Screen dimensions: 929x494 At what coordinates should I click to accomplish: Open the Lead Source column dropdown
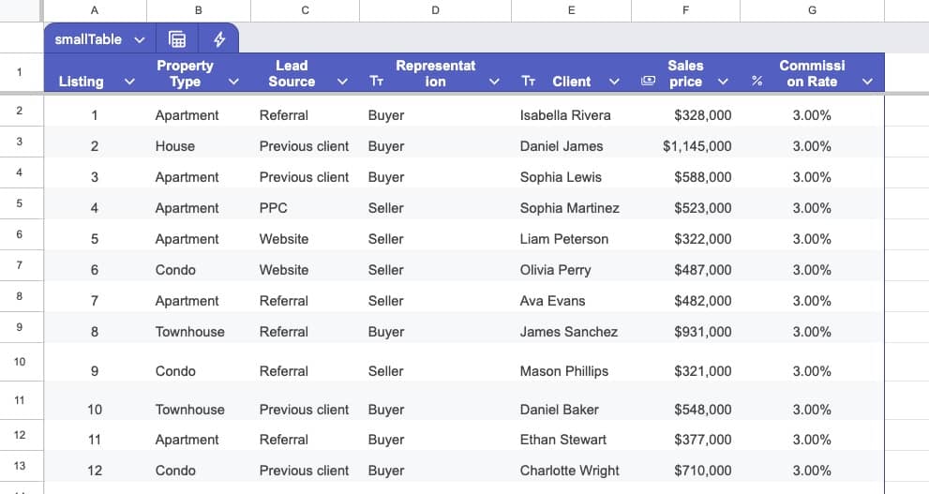[342, 82]
